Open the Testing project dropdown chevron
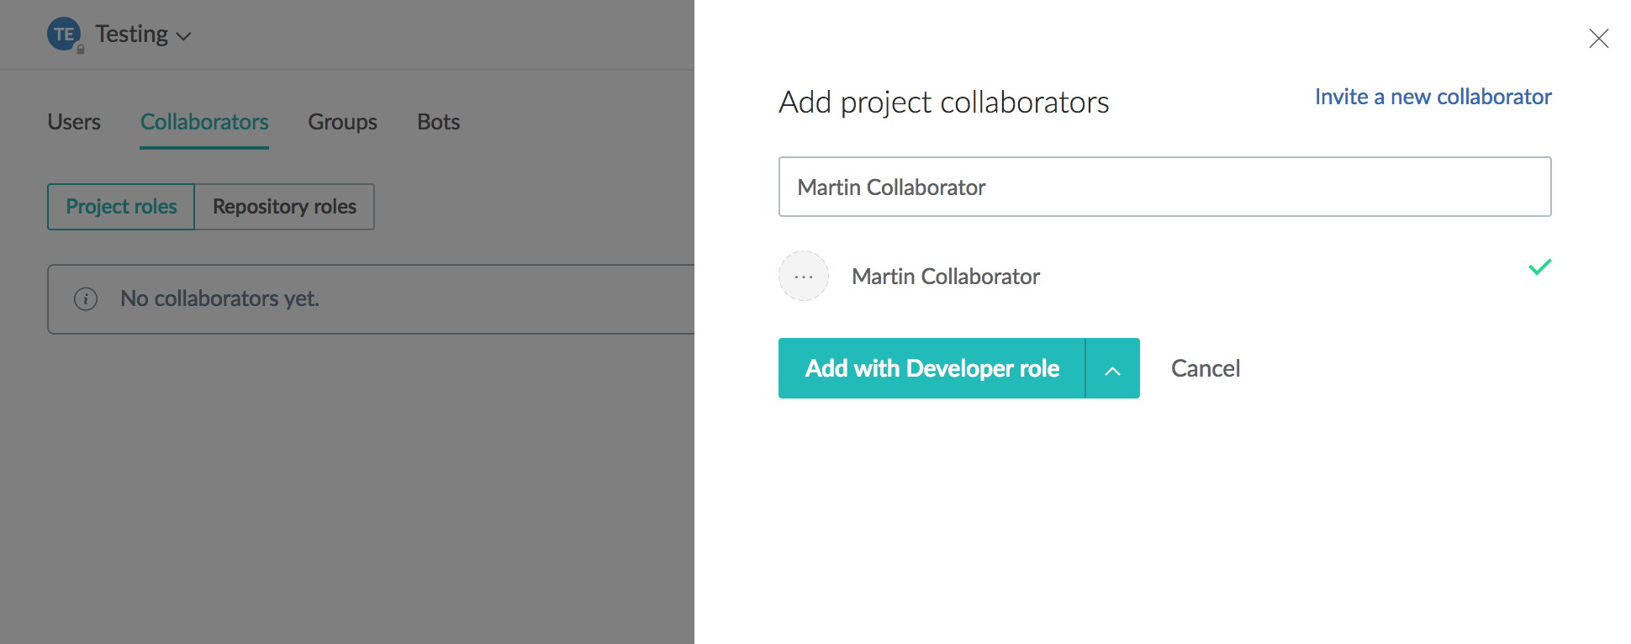 pyautogui.click(x=184, y=36)
